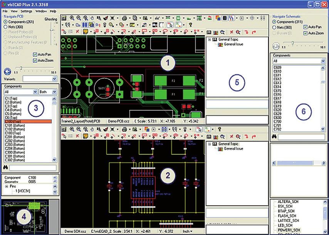Image resolution: width=329 pixels, height=235 pixels.
Task: Click the red X delete markup icon
Action: pos(232,32)
